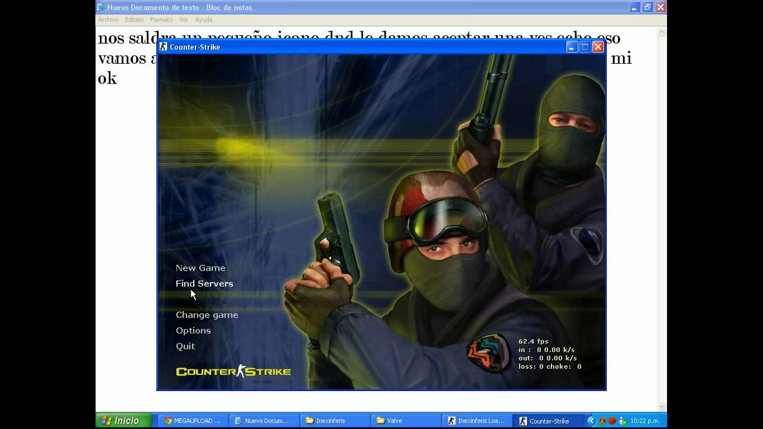Close the Counter-Strike window
The height and width of the screenshot is (429, 763).
pos(598,47)
